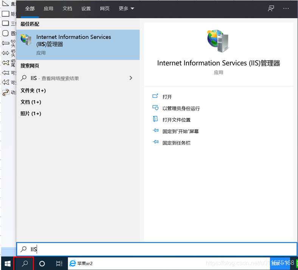298x270 pixels.
Task: Choose 以管理员身份运行
Action: tap(181, 108)
